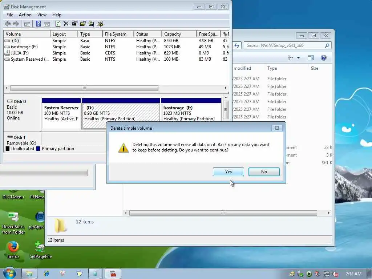
Task: Click the muted volume tray icon
Action: 335,274
